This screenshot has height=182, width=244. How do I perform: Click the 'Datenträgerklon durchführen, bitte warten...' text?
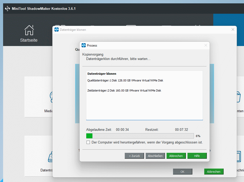(x=118, y=59)
